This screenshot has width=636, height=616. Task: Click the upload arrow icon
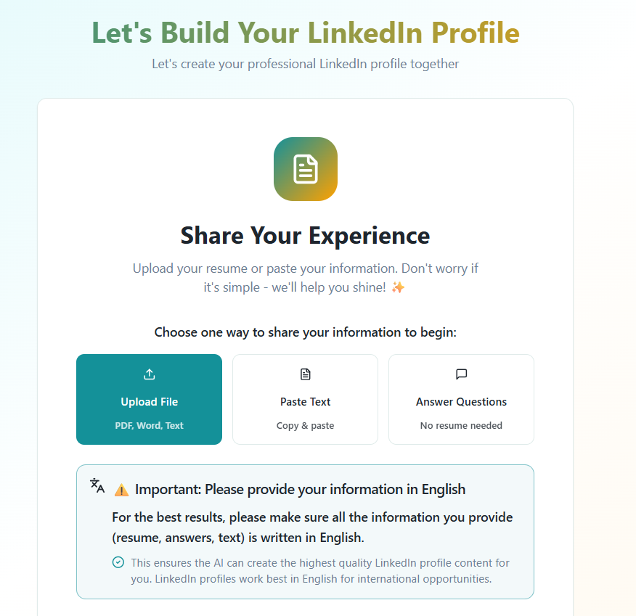coord(149,374)
